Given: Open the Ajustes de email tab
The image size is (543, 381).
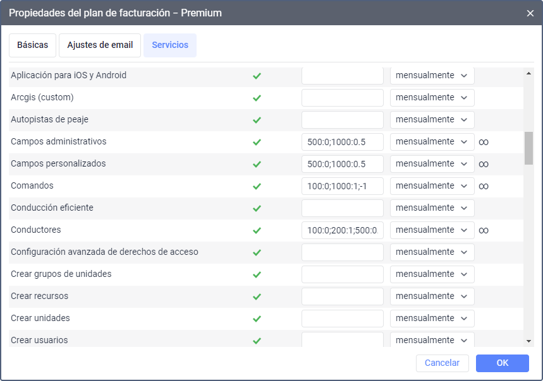Looking at the screenshot, I should click(x=100, y=45).
